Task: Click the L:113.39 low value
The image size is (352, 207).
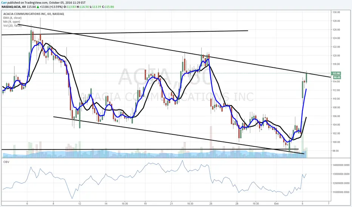Action: tap(95, 7)
